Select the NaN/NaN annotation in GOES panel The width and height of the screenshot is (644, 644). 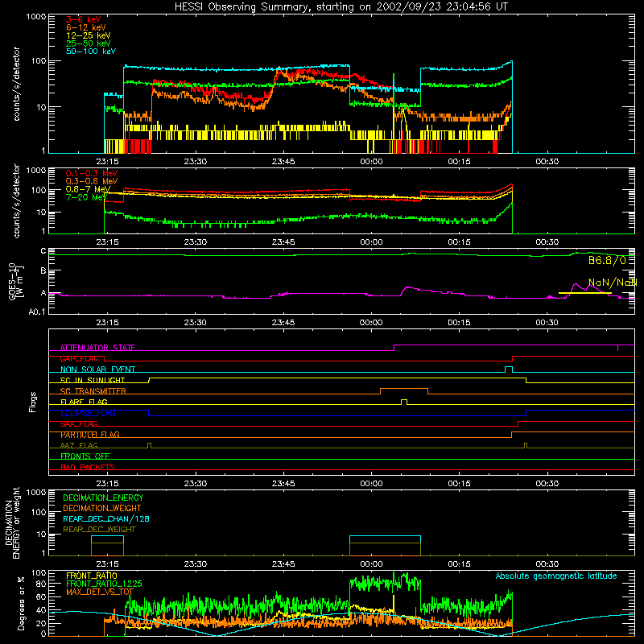click(613, 283)
